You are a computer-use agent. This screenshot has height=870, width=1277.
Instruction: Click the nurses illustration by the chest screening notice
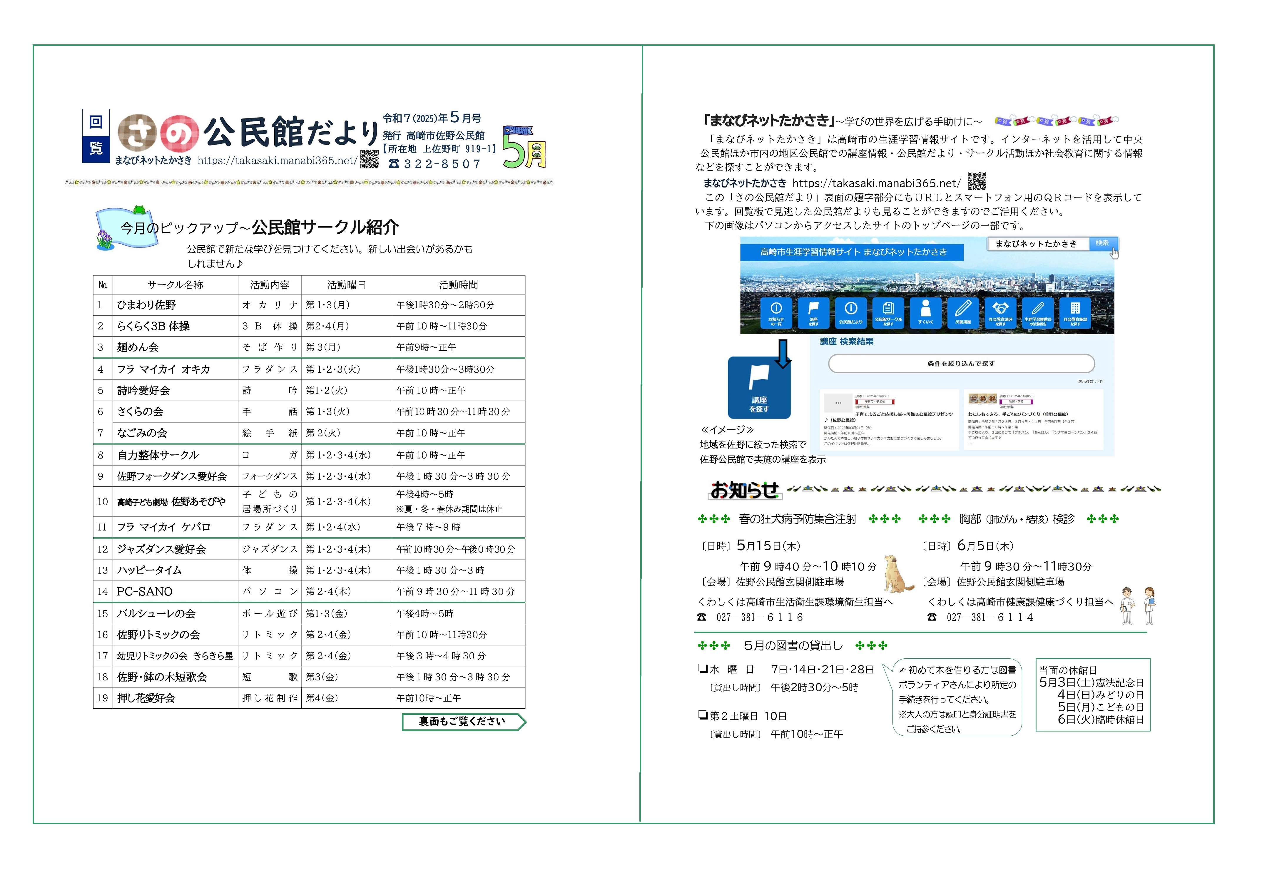point(1138,605)
